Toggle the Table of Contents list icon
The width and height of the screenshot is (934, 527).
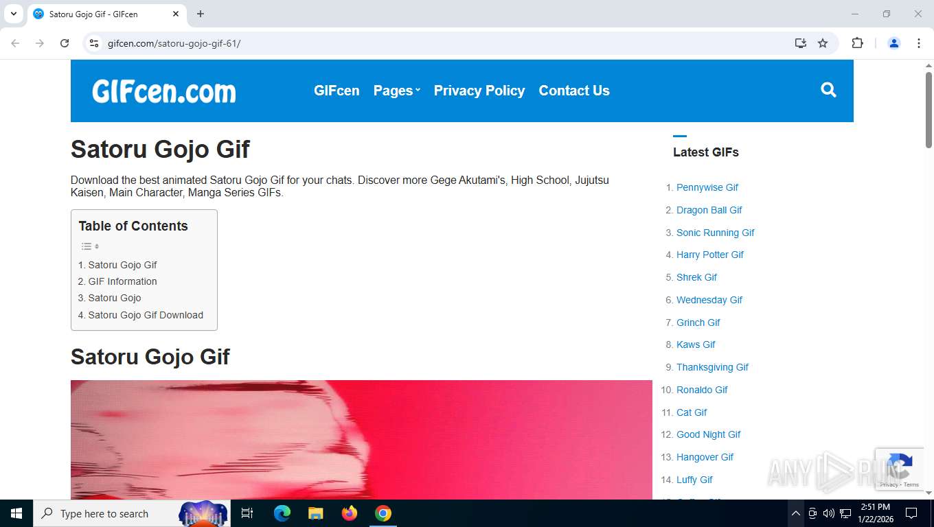(x=90, y=246)
